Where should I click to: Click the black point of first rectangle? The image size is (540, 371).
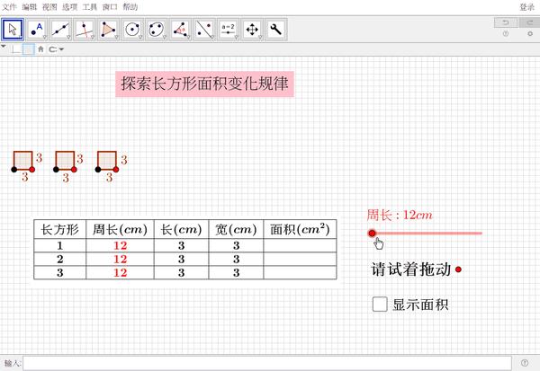13,170
